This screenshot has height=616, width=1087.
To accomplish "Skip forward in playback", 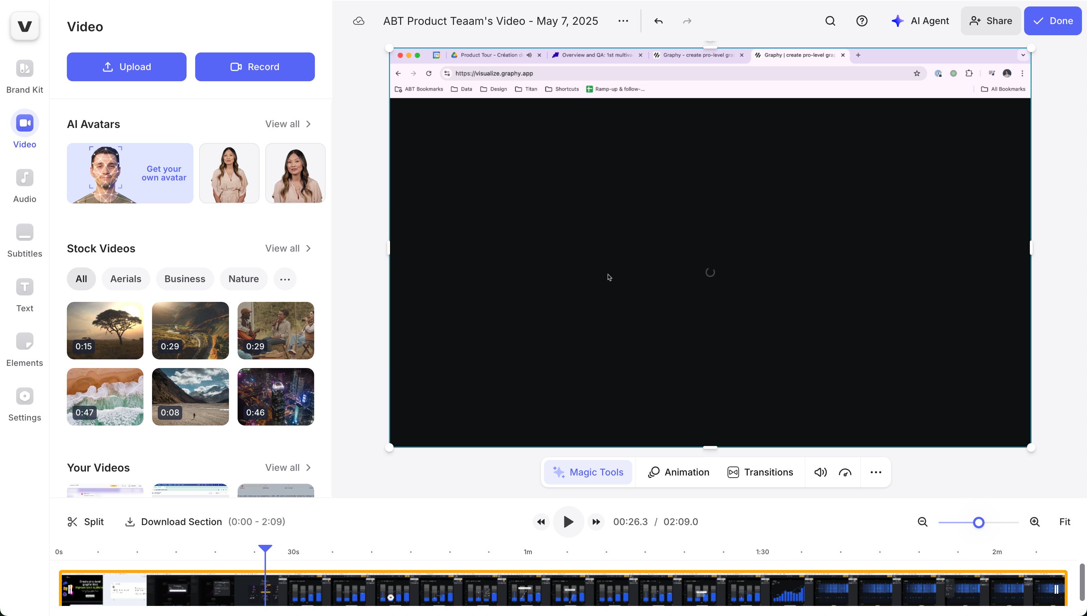I will tap(596, 521).
